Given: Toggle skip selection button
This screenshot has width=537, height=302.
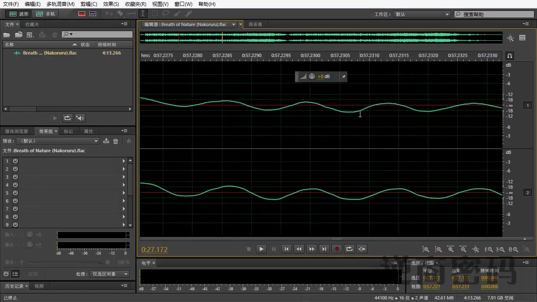Looking at the screenshot, I should [362, 249].
